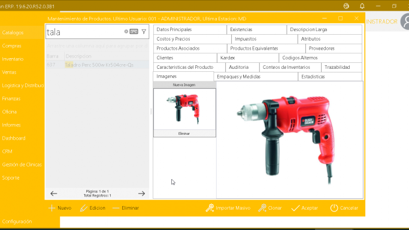Click the Edicion pencil button

[93, 208]
